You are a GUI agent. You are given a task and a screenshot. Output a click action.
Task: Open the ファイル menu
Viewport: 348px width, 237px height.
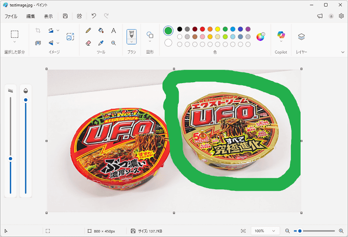coord(11,16)
